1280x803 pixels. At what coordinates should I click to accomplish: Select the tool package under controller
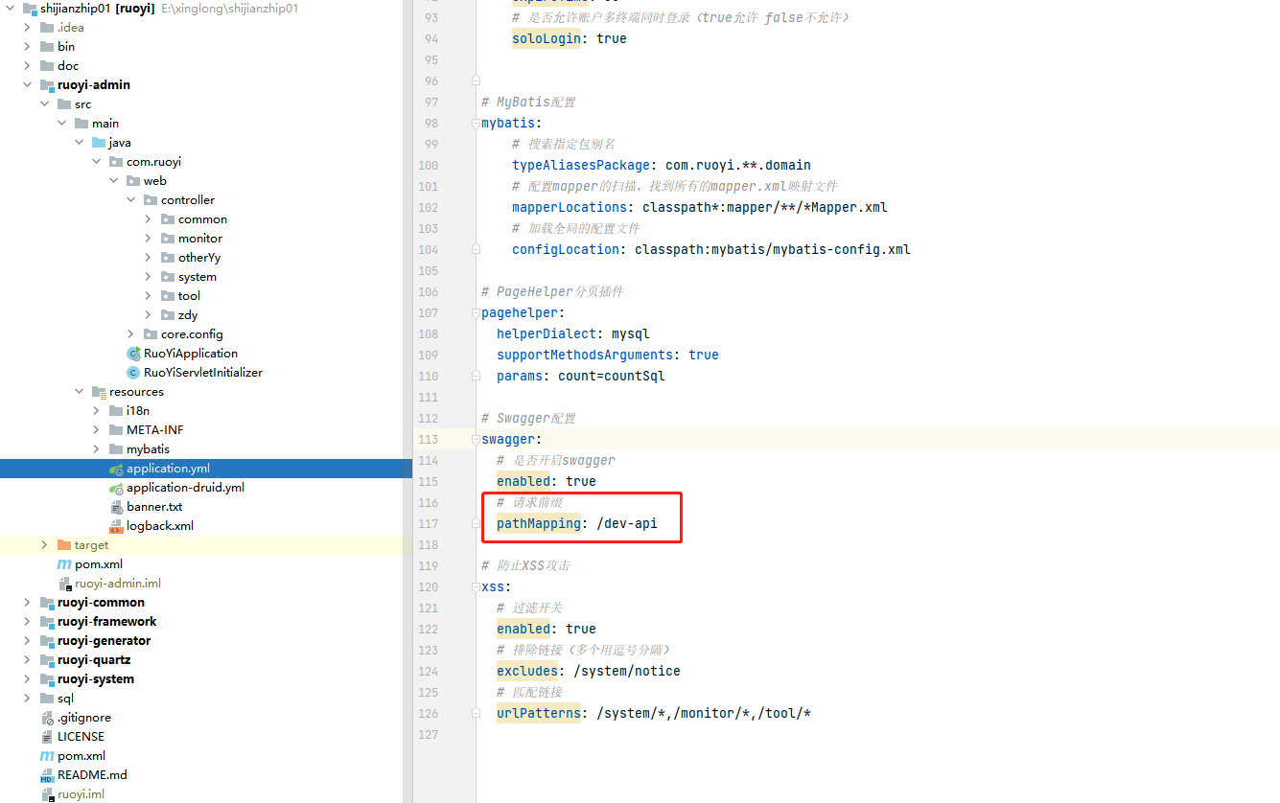(189, 296)
